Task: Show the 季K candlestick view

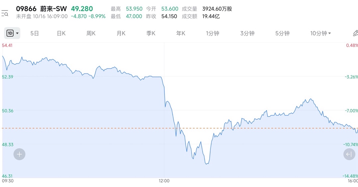Action: (151, 33)
